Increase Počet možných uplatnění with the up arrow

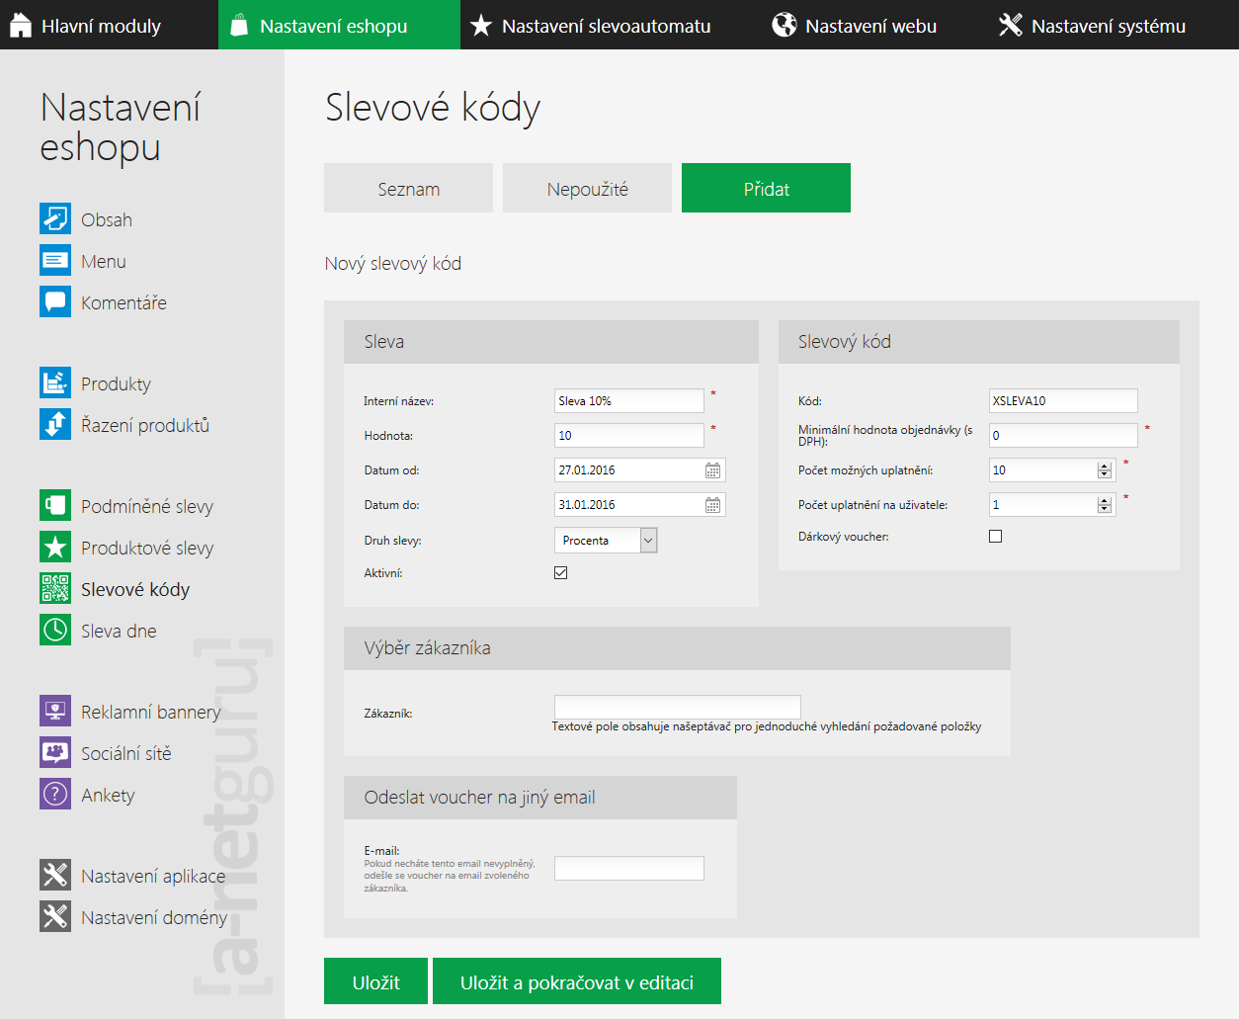click(1105, 467)
